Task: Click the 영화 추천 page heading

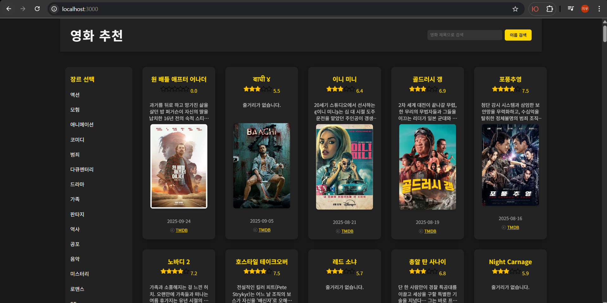Action: 97,35
